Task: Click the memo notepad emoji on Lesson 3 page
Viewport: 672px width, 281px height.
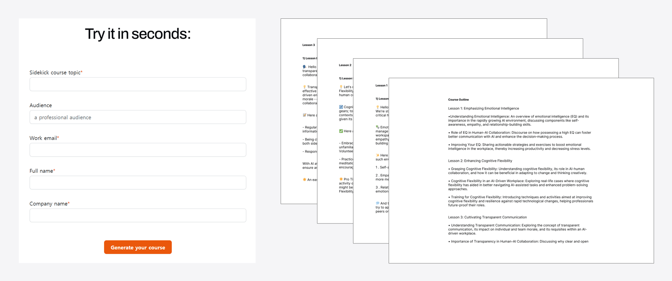Action: coord(304,115)
